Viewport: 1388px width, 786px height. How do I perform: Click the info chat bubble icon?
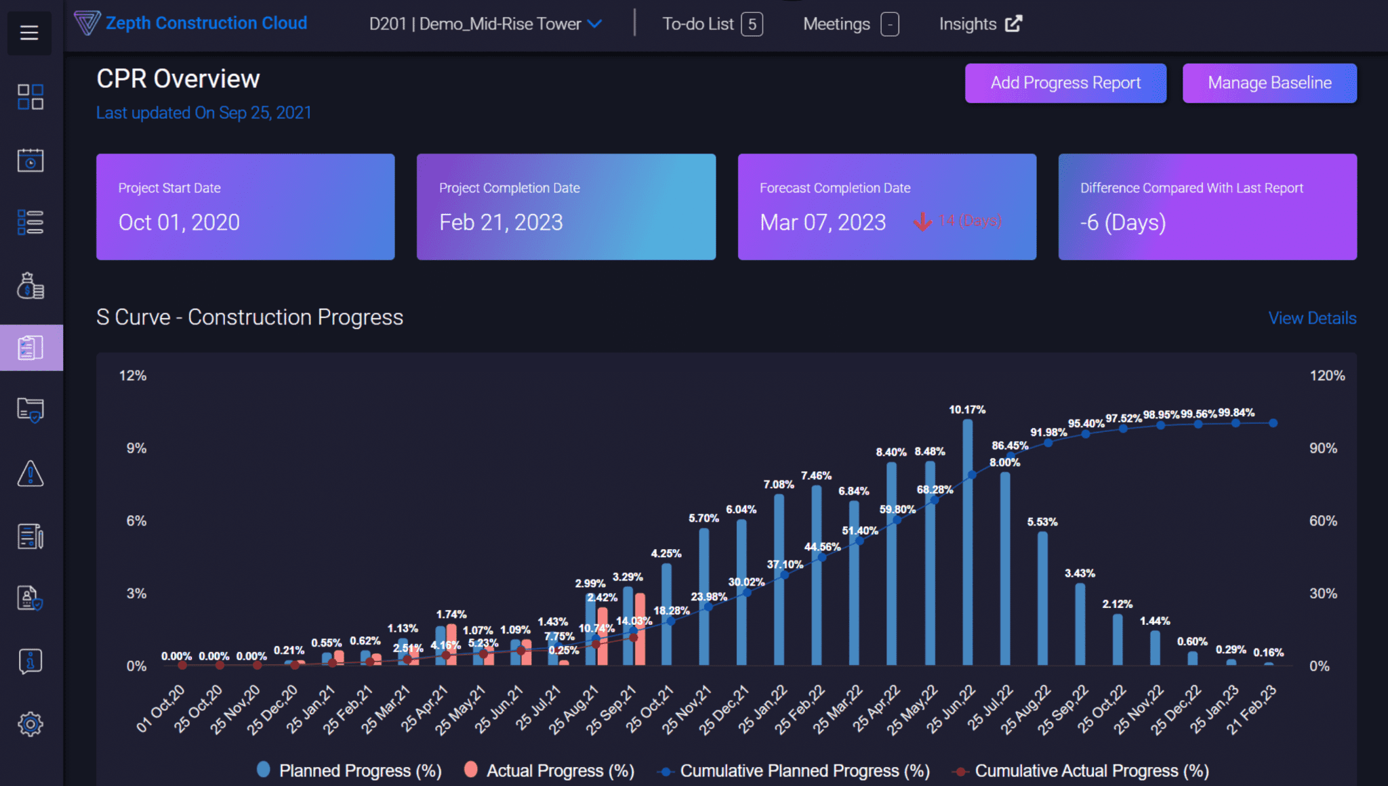coord(30,661)
